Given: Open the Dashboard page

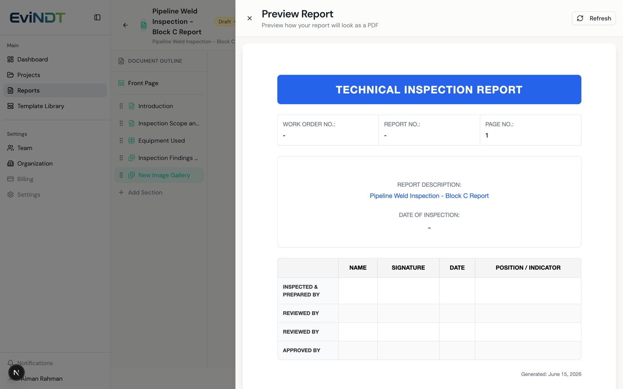Looking at the screenshot, I should 55,60.
